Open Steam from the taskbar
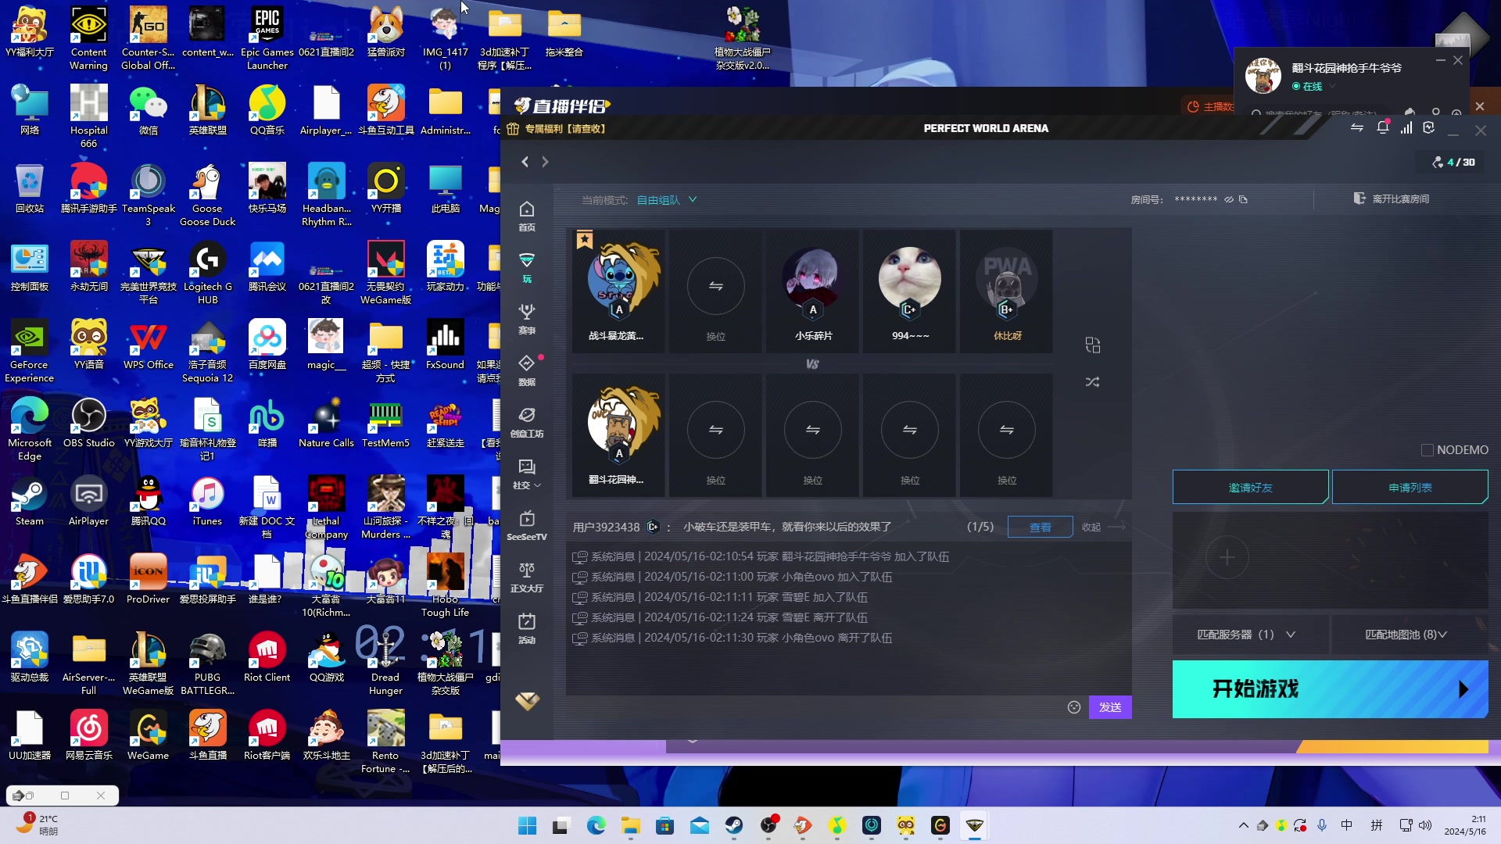The width and height of the screenshot is (1501, 844). pos(734,826)
